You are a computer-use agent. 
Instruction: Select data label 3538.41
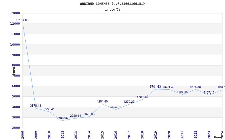point(49,109)
